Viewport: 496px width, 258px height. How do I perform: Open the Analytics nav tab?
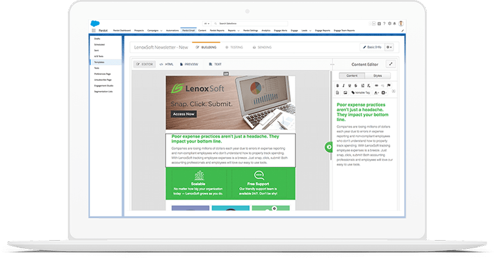tap(266, 31)
